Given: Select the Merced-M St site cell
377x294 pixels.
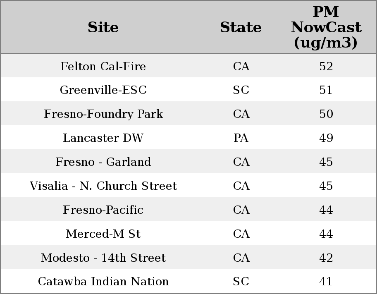Looking at the screenshot, I should [x=103, y=234].
